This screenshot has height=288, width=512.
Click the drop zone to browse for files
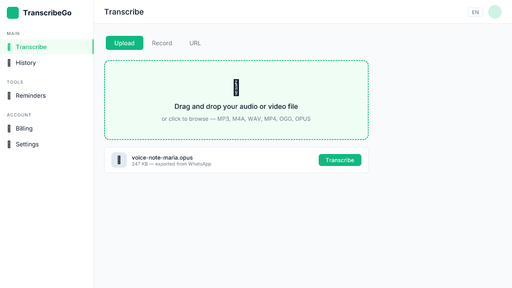tap(236, 100)
